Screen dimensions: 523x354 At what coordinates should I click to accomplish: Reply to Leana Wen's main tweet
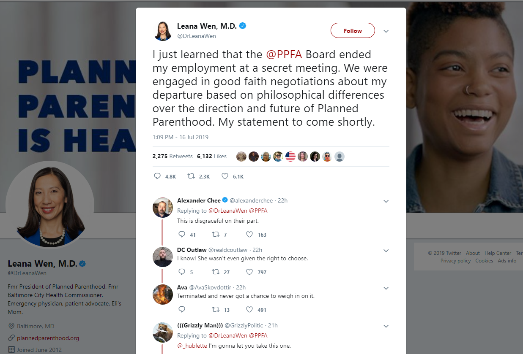coord(157,176)
